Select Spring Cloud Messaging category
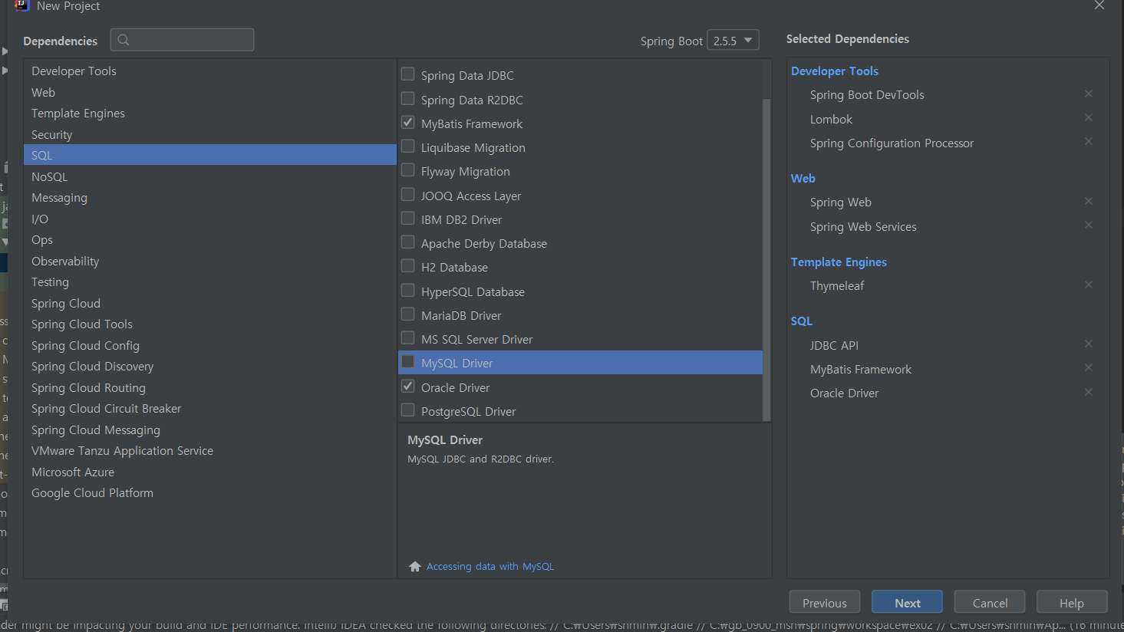The width and height of the screenshot is (1124, 632). (x=209, y=430)
